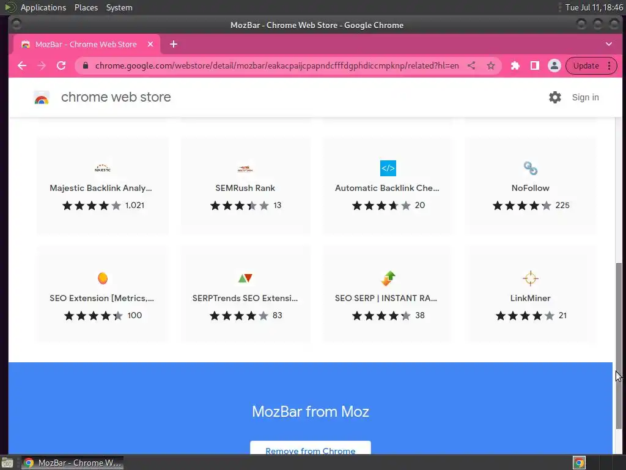Click the SEMRush Rank extension icon
The width and height of the screenshot is (626, 470).
pyautogui.click(x=245, y=168)
